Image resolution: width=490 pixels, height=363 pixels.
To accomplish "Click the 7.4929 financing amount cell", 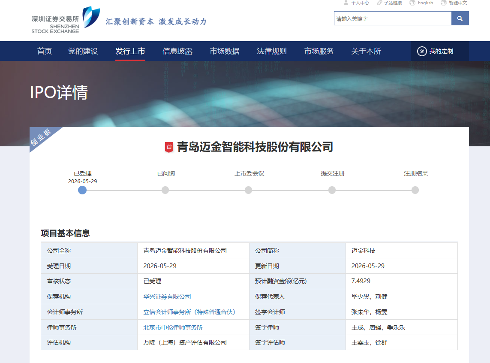I will click(402, 281).
